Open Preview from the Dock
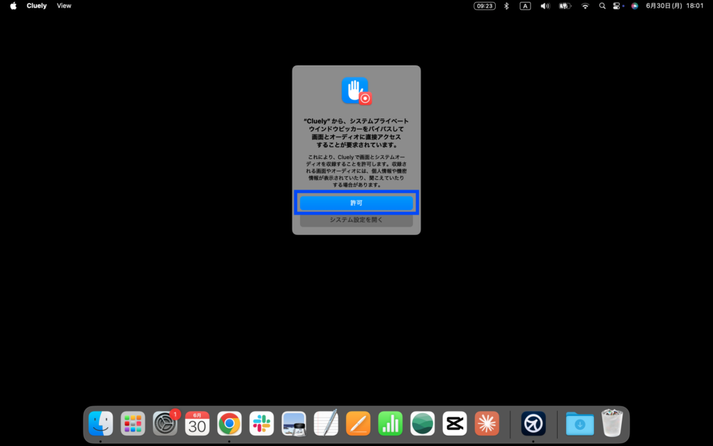The height and width of the screenshot is (446, 713). click(294, 424)
